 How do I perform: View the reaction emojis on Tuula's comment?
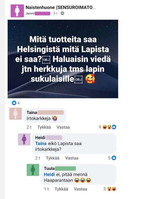[110, 189]
